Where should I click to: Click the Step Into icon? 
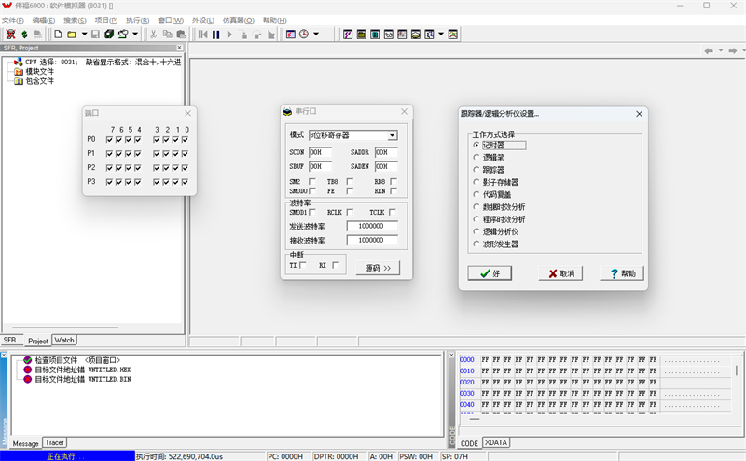pyautogui.click(x=243, y=35)
